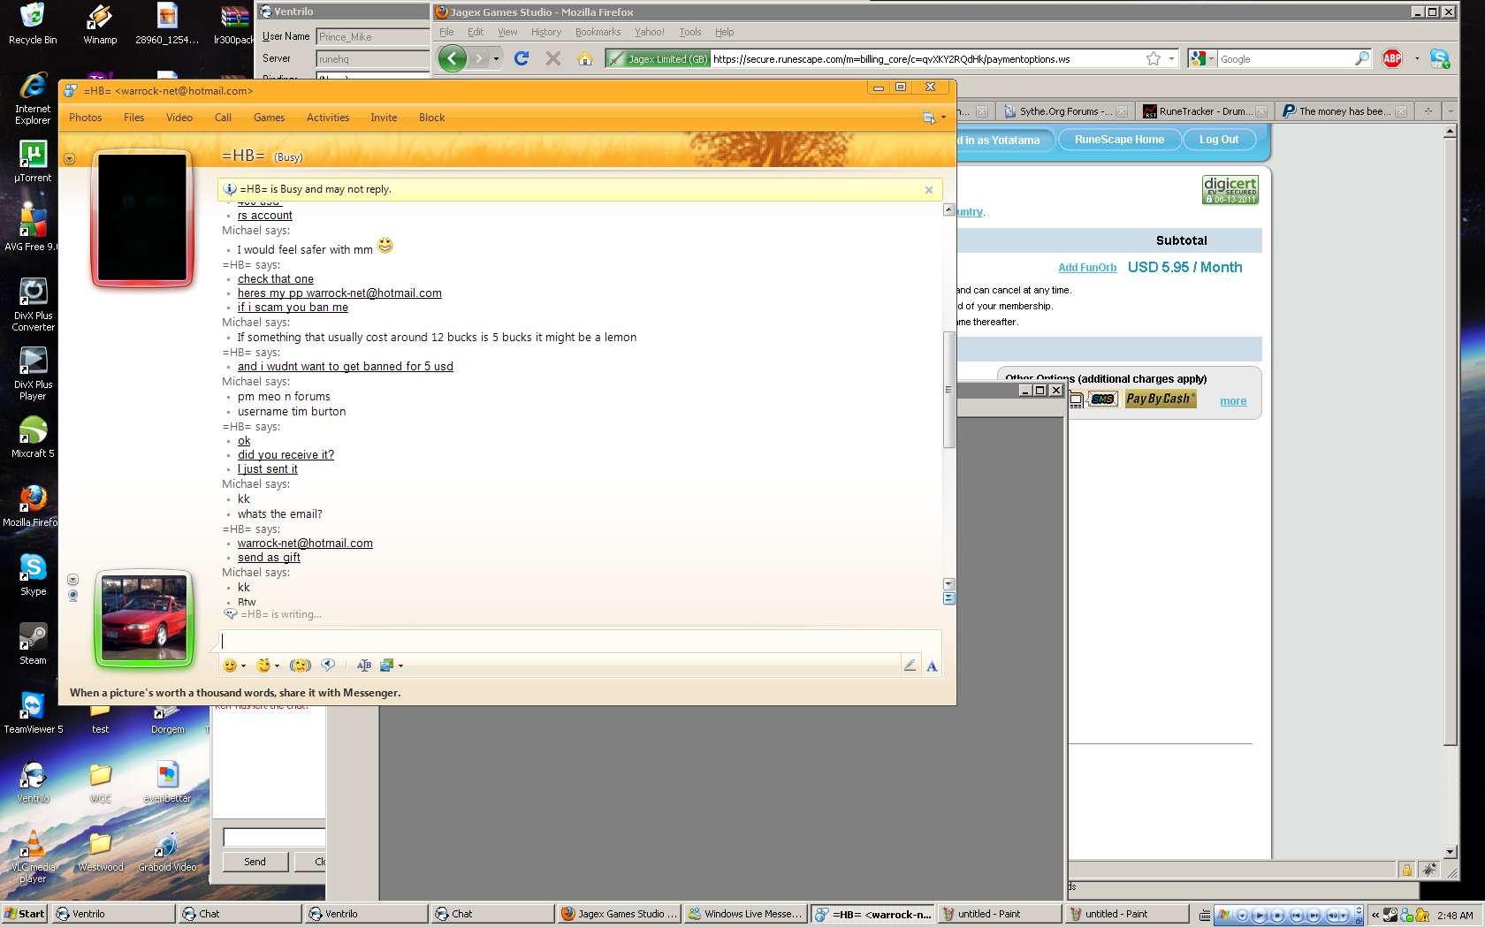Click the Skype toolbar icon in Firefox

coord(1440,58)
